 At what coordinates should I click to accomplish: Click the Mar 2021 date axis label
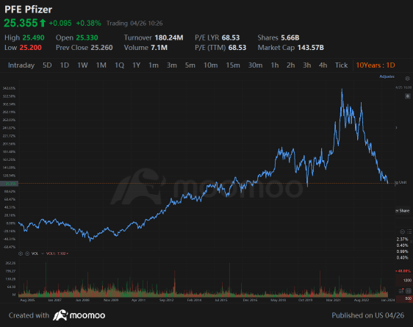coord(334,300)
